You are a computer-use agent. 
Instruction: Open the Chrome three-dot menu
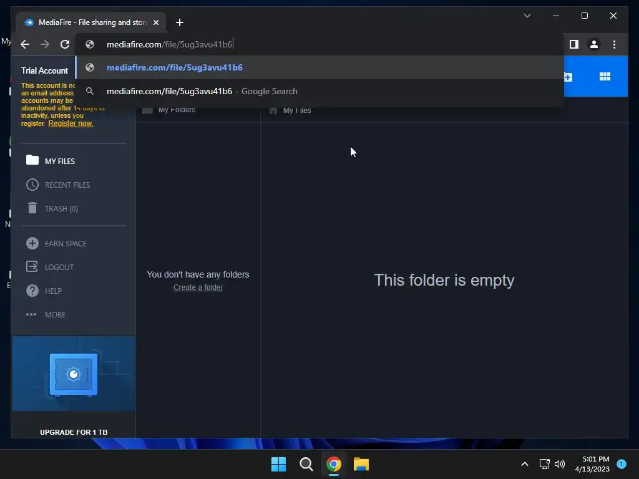614,44
